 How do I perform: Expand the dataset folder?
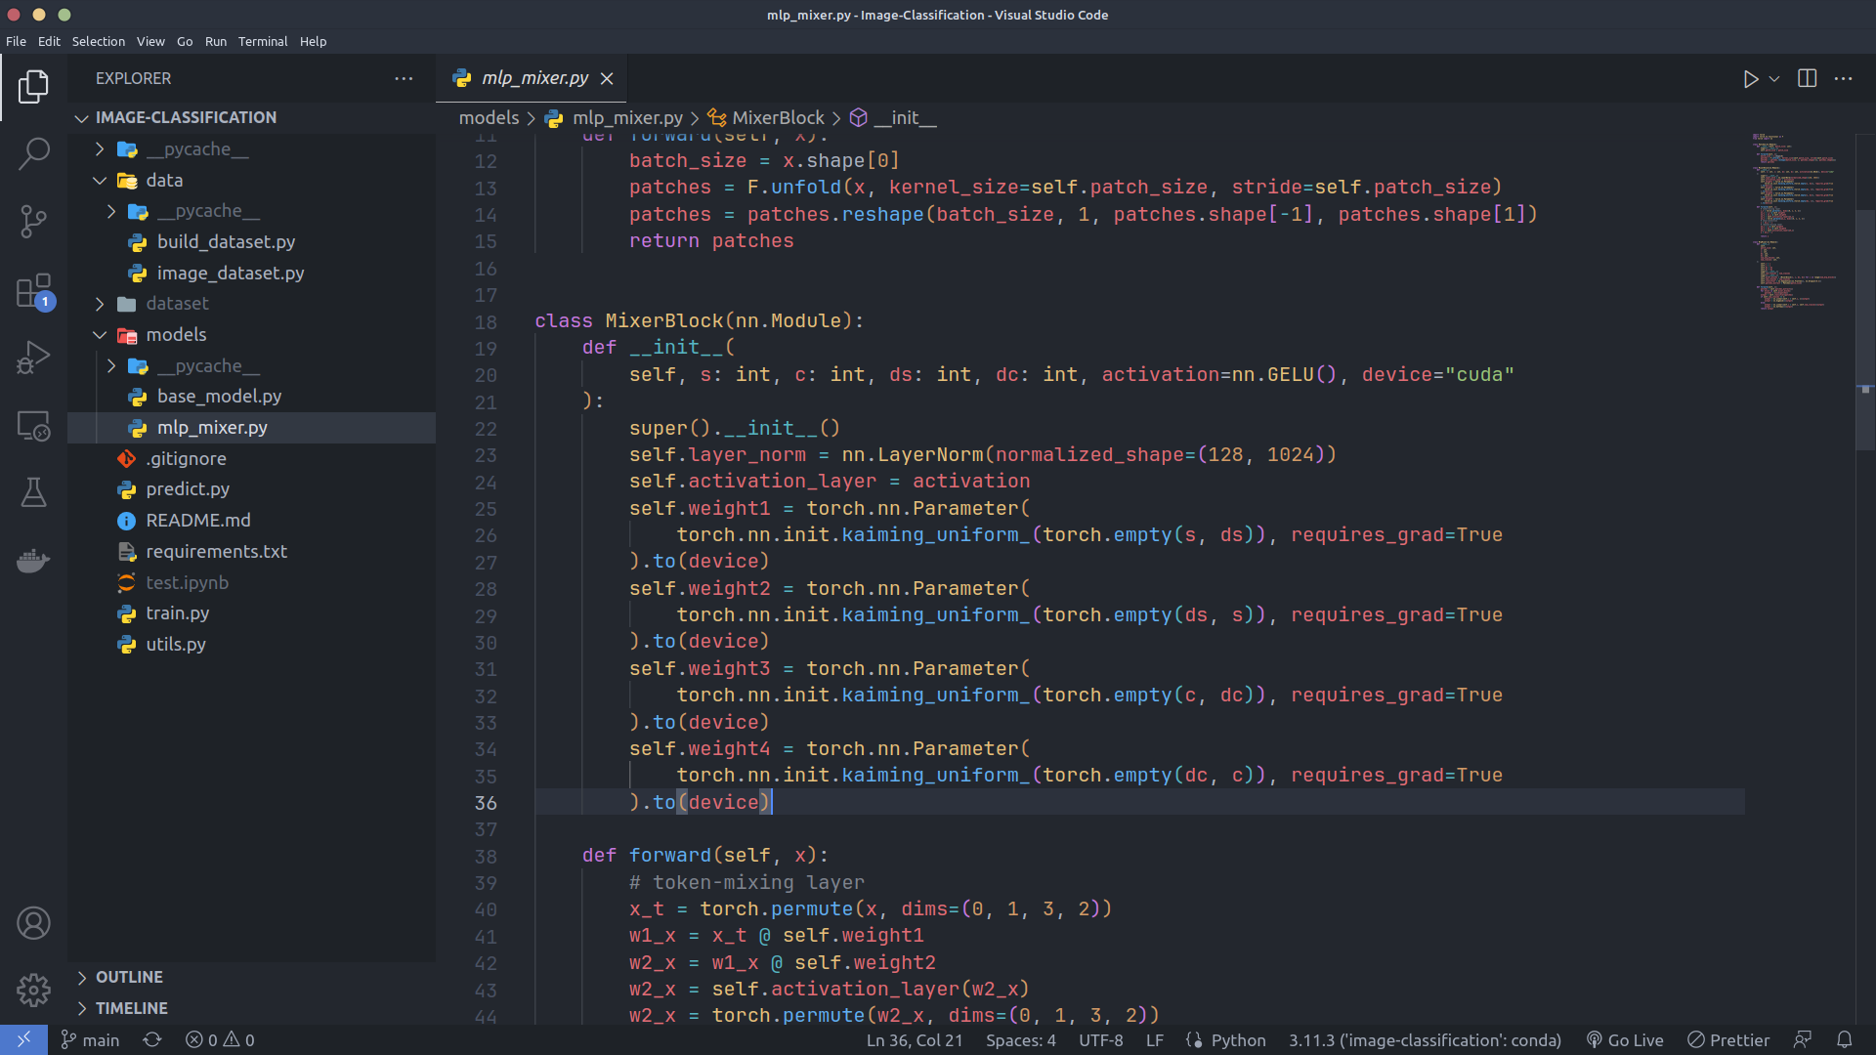pyautogui.click(x=176, y=304)
